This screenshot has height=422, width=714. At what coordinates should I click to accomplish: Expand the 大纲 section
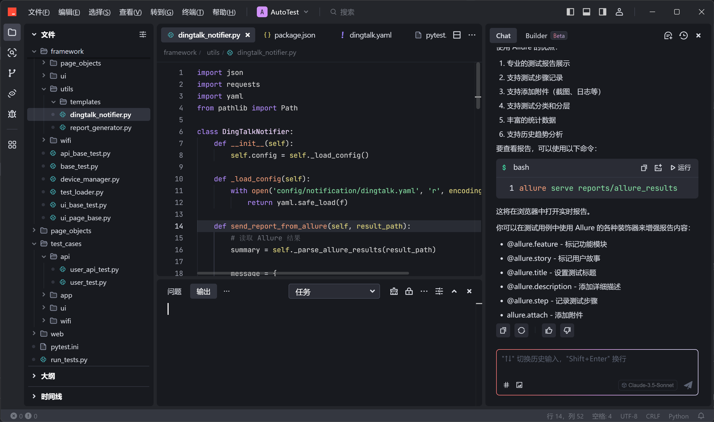point(48,376)
